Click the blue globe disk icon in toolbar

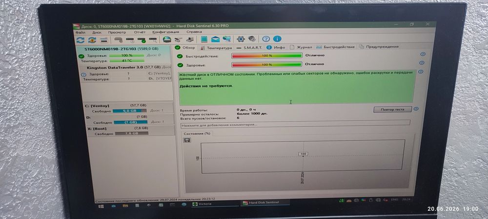[167, 39]
